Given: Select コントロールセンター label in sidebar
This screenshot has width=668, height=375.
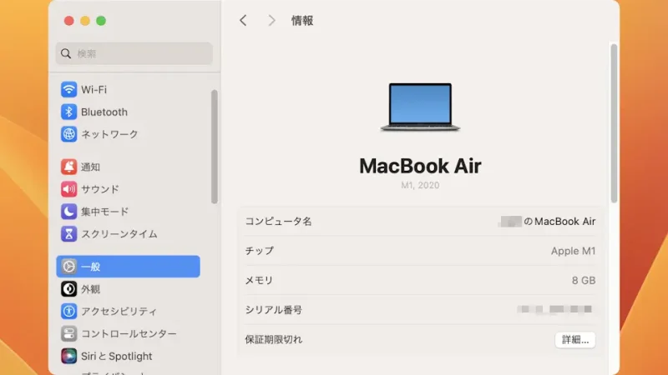Looking at the screenshot, I should tap(129, 334).
